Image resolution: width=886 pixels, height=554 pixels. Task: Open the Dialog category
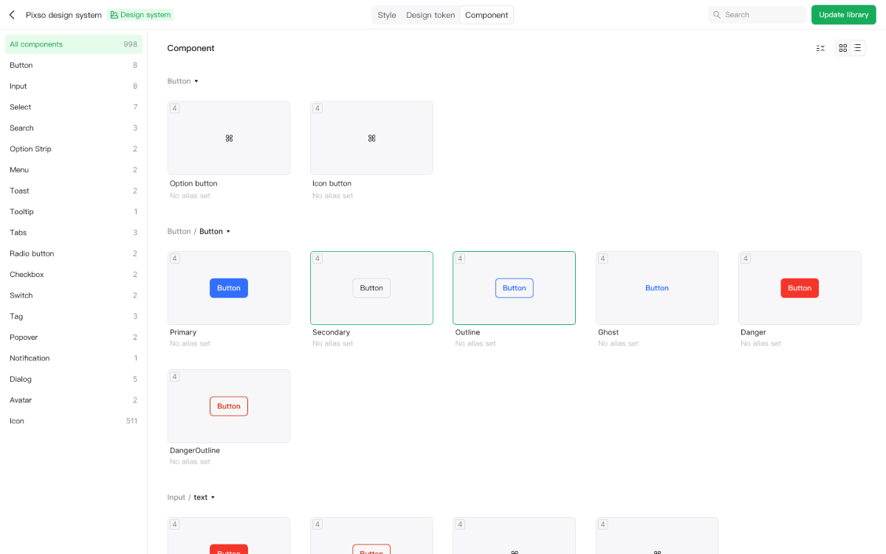(74, 379)
